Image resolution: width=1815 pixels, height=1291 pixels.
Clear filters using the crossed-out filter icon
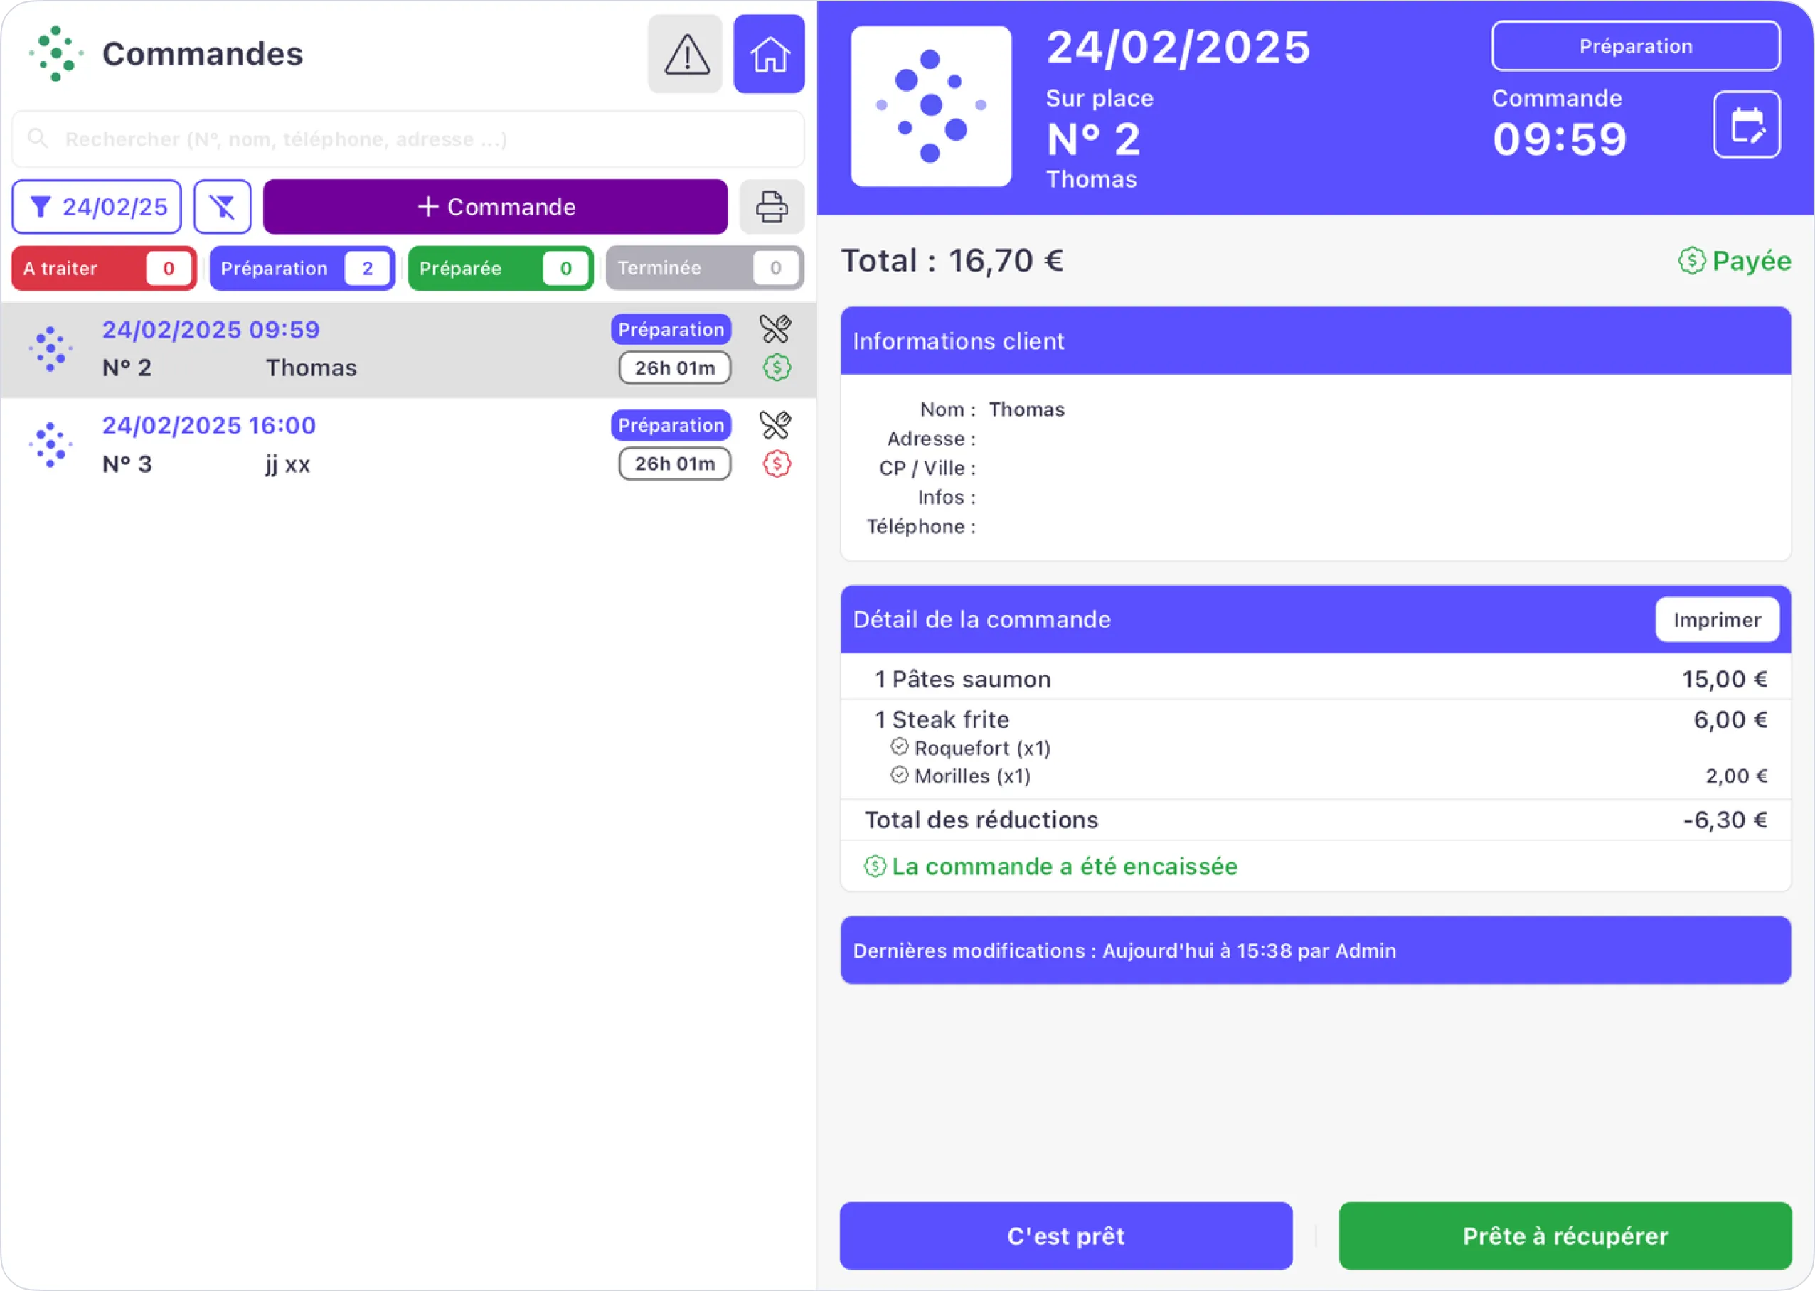click(222, 206)
